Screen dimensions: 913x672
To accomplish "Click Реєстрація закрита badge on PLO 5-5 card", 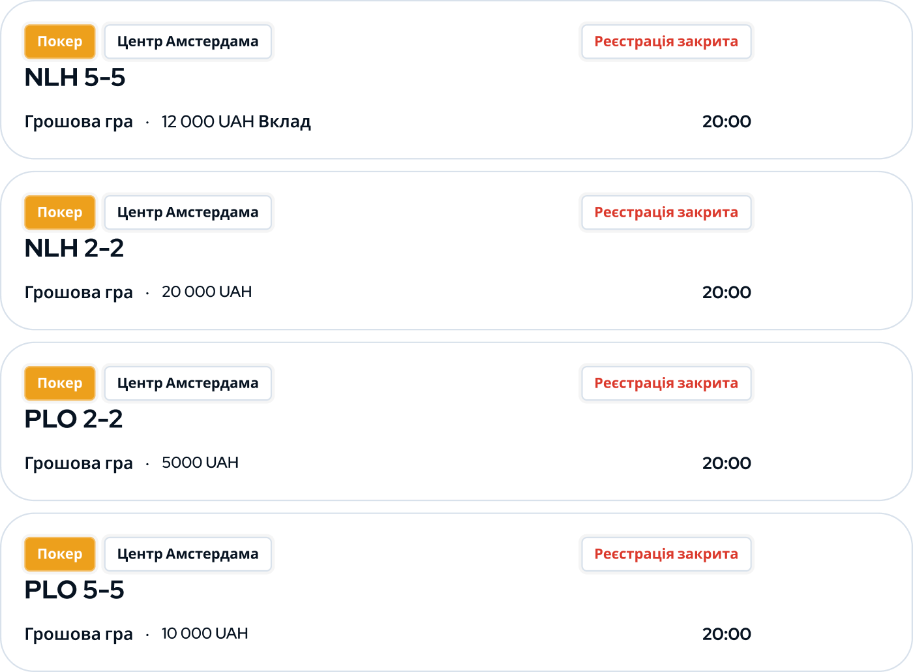I will pyautogui.click(x=666, y=555).
